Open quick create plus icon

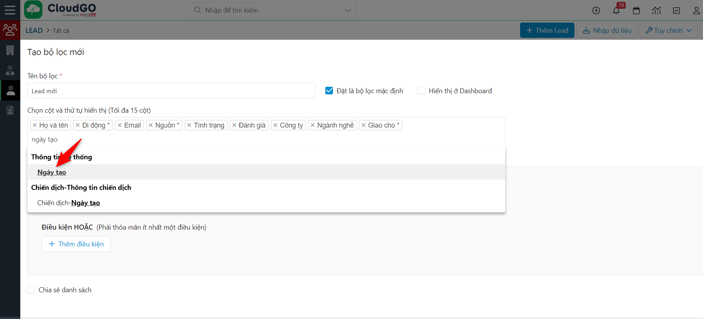tap(596, 11)
